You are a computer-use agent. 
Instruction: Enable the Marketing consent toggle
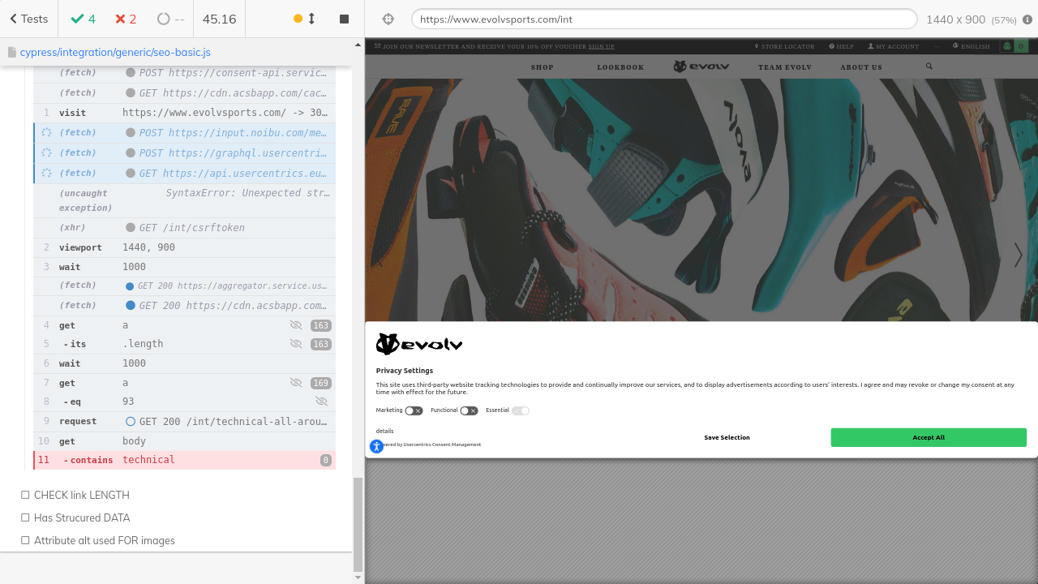tap(414, 411)
